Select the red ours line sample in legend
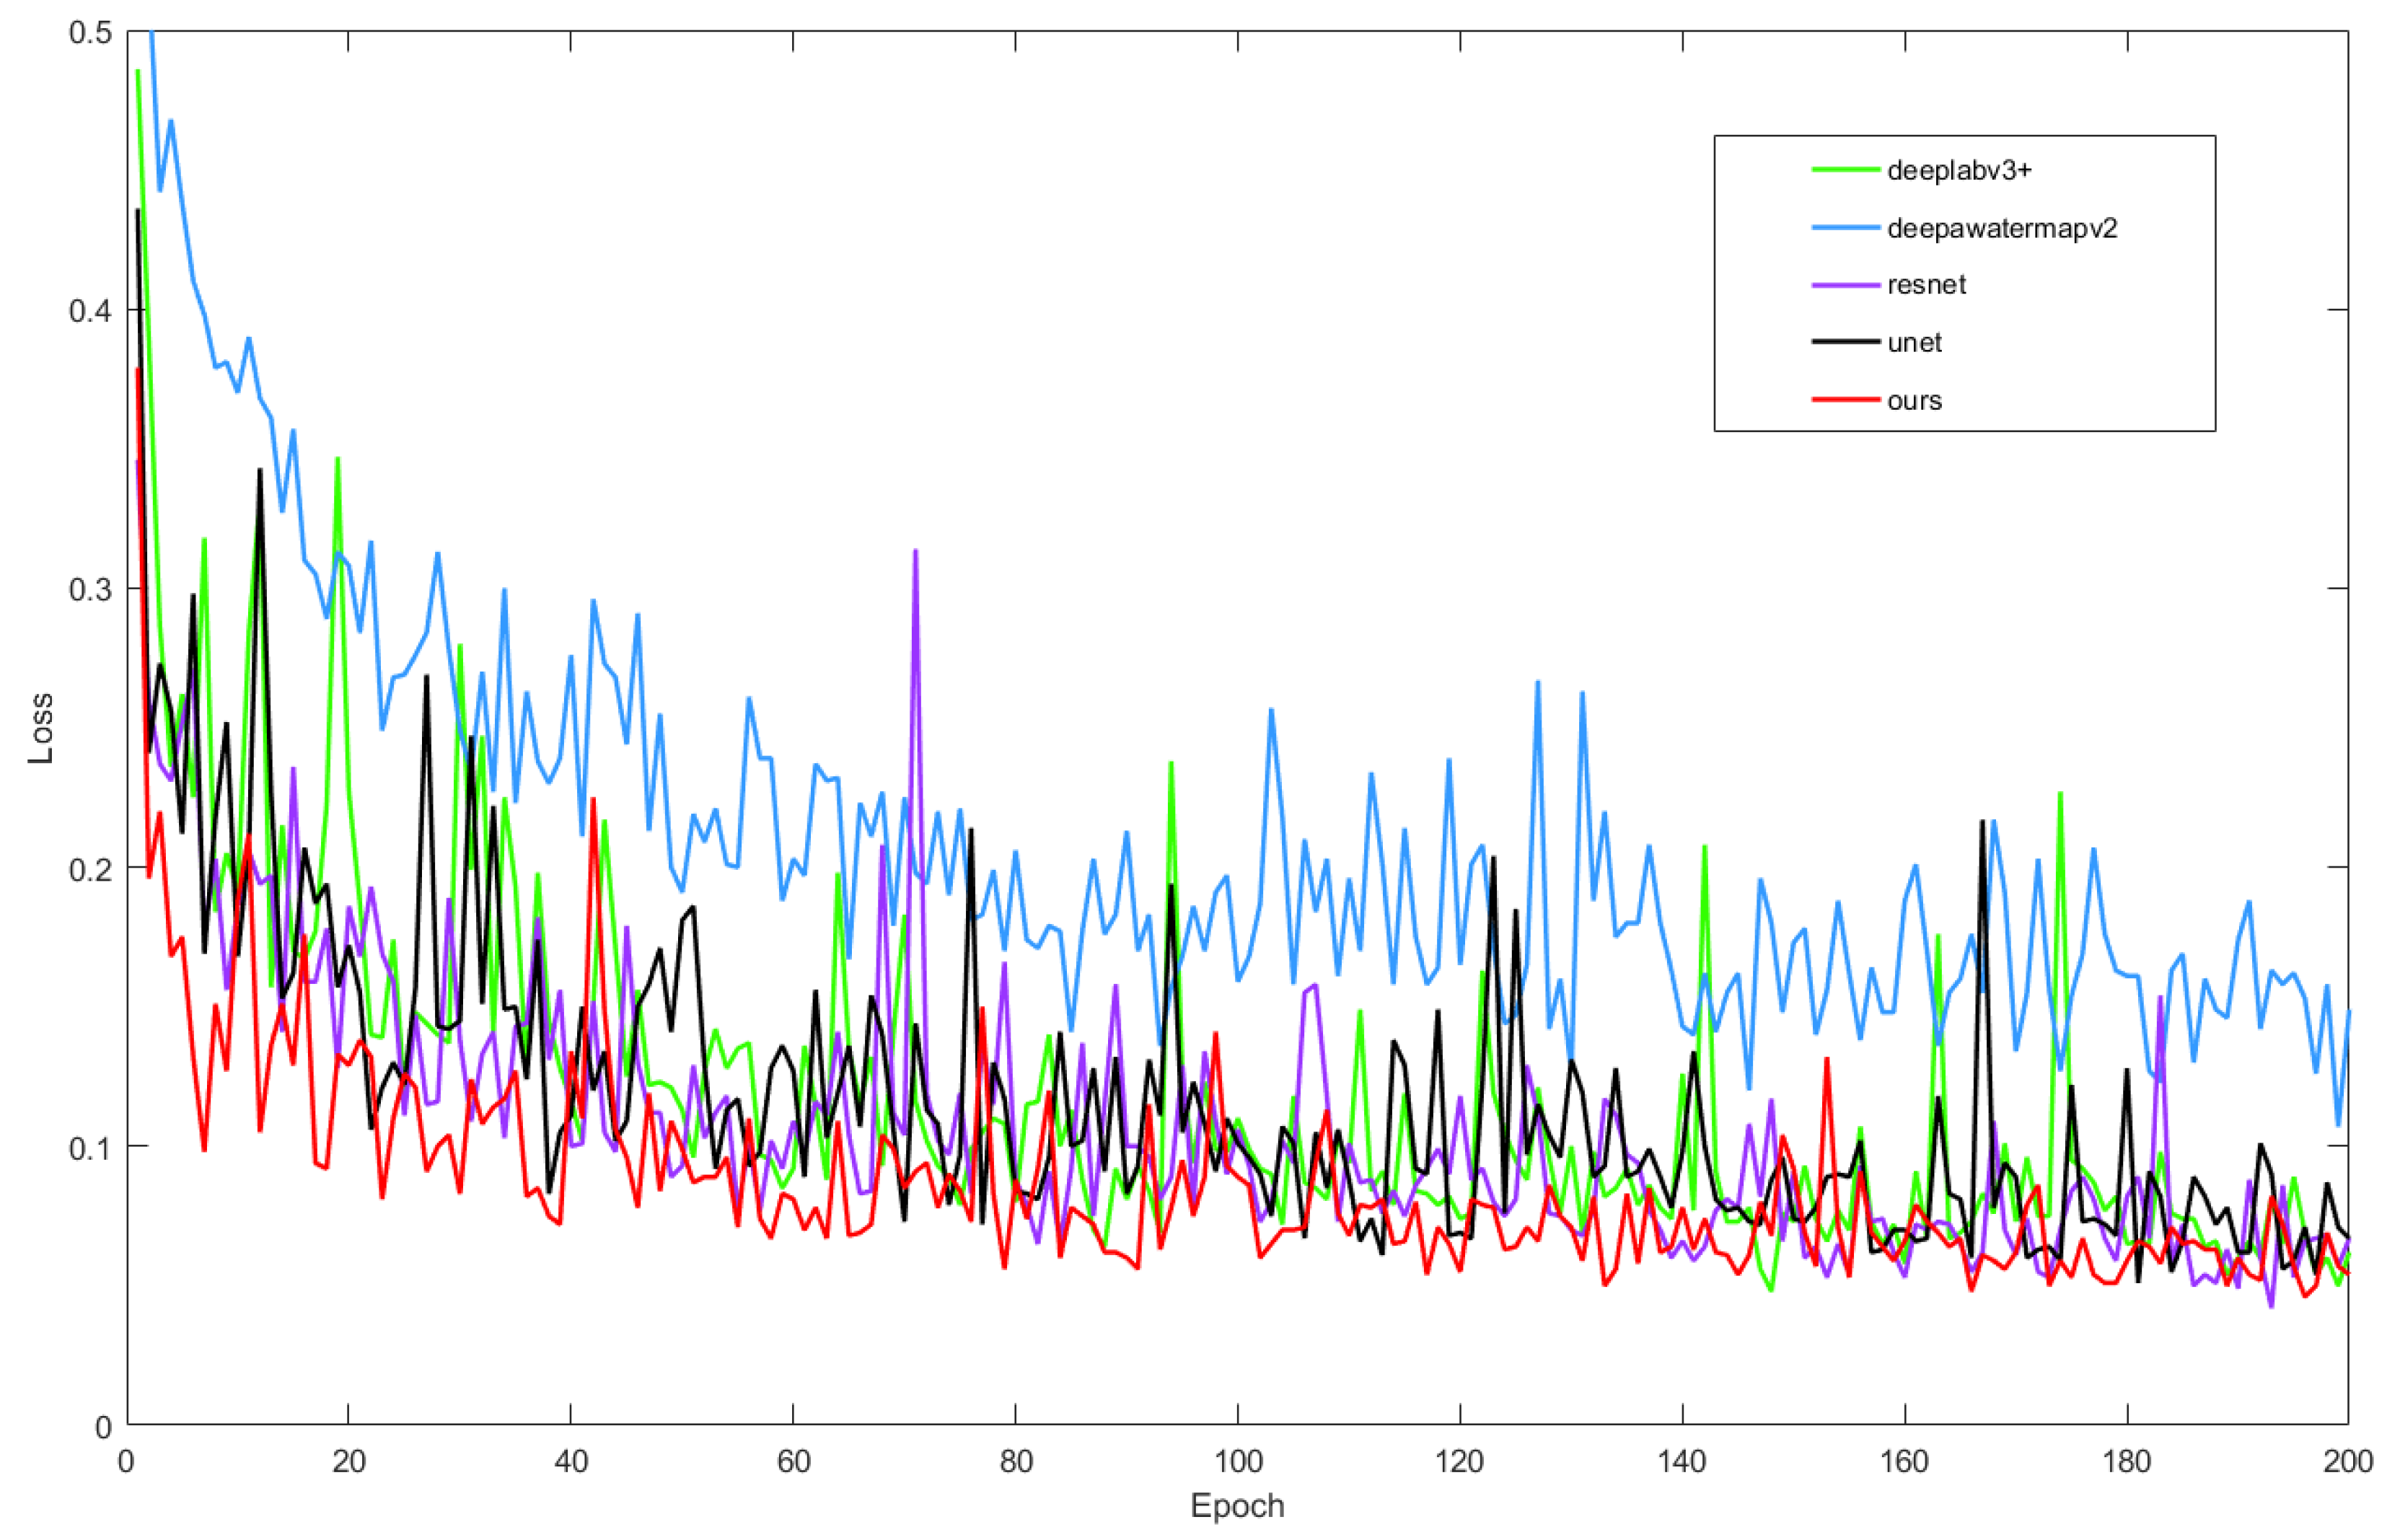2387x1540 pixels. (x=1845, y=400)
